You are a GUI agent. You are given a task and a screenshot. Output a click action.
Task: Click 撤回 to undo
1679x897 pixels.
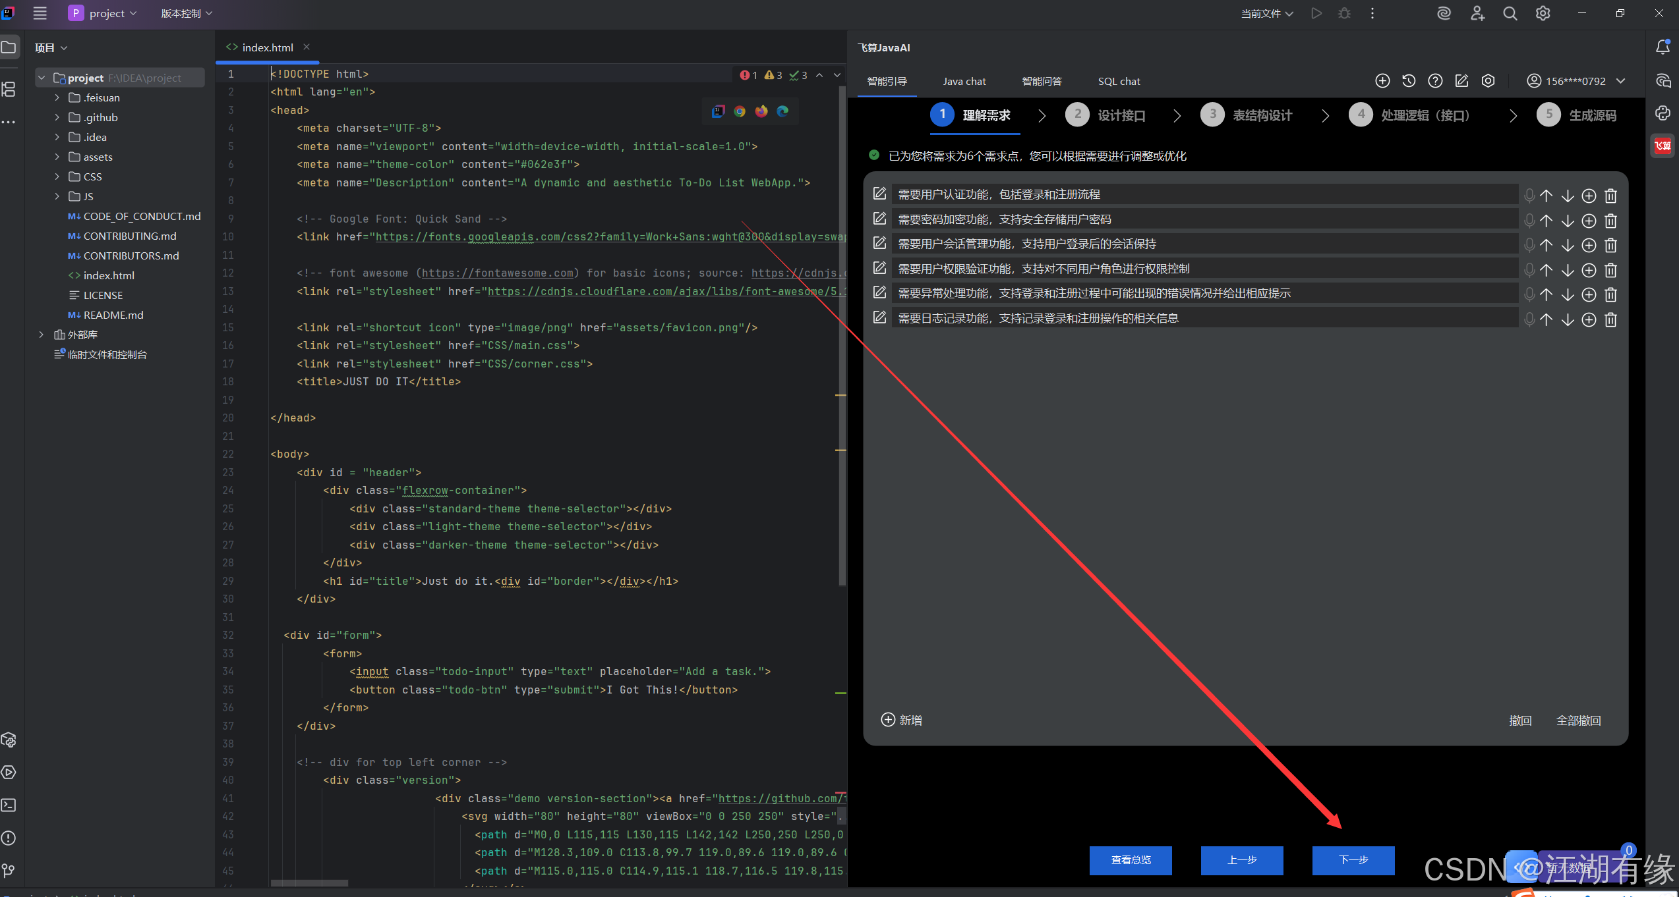coord(1520,720)
